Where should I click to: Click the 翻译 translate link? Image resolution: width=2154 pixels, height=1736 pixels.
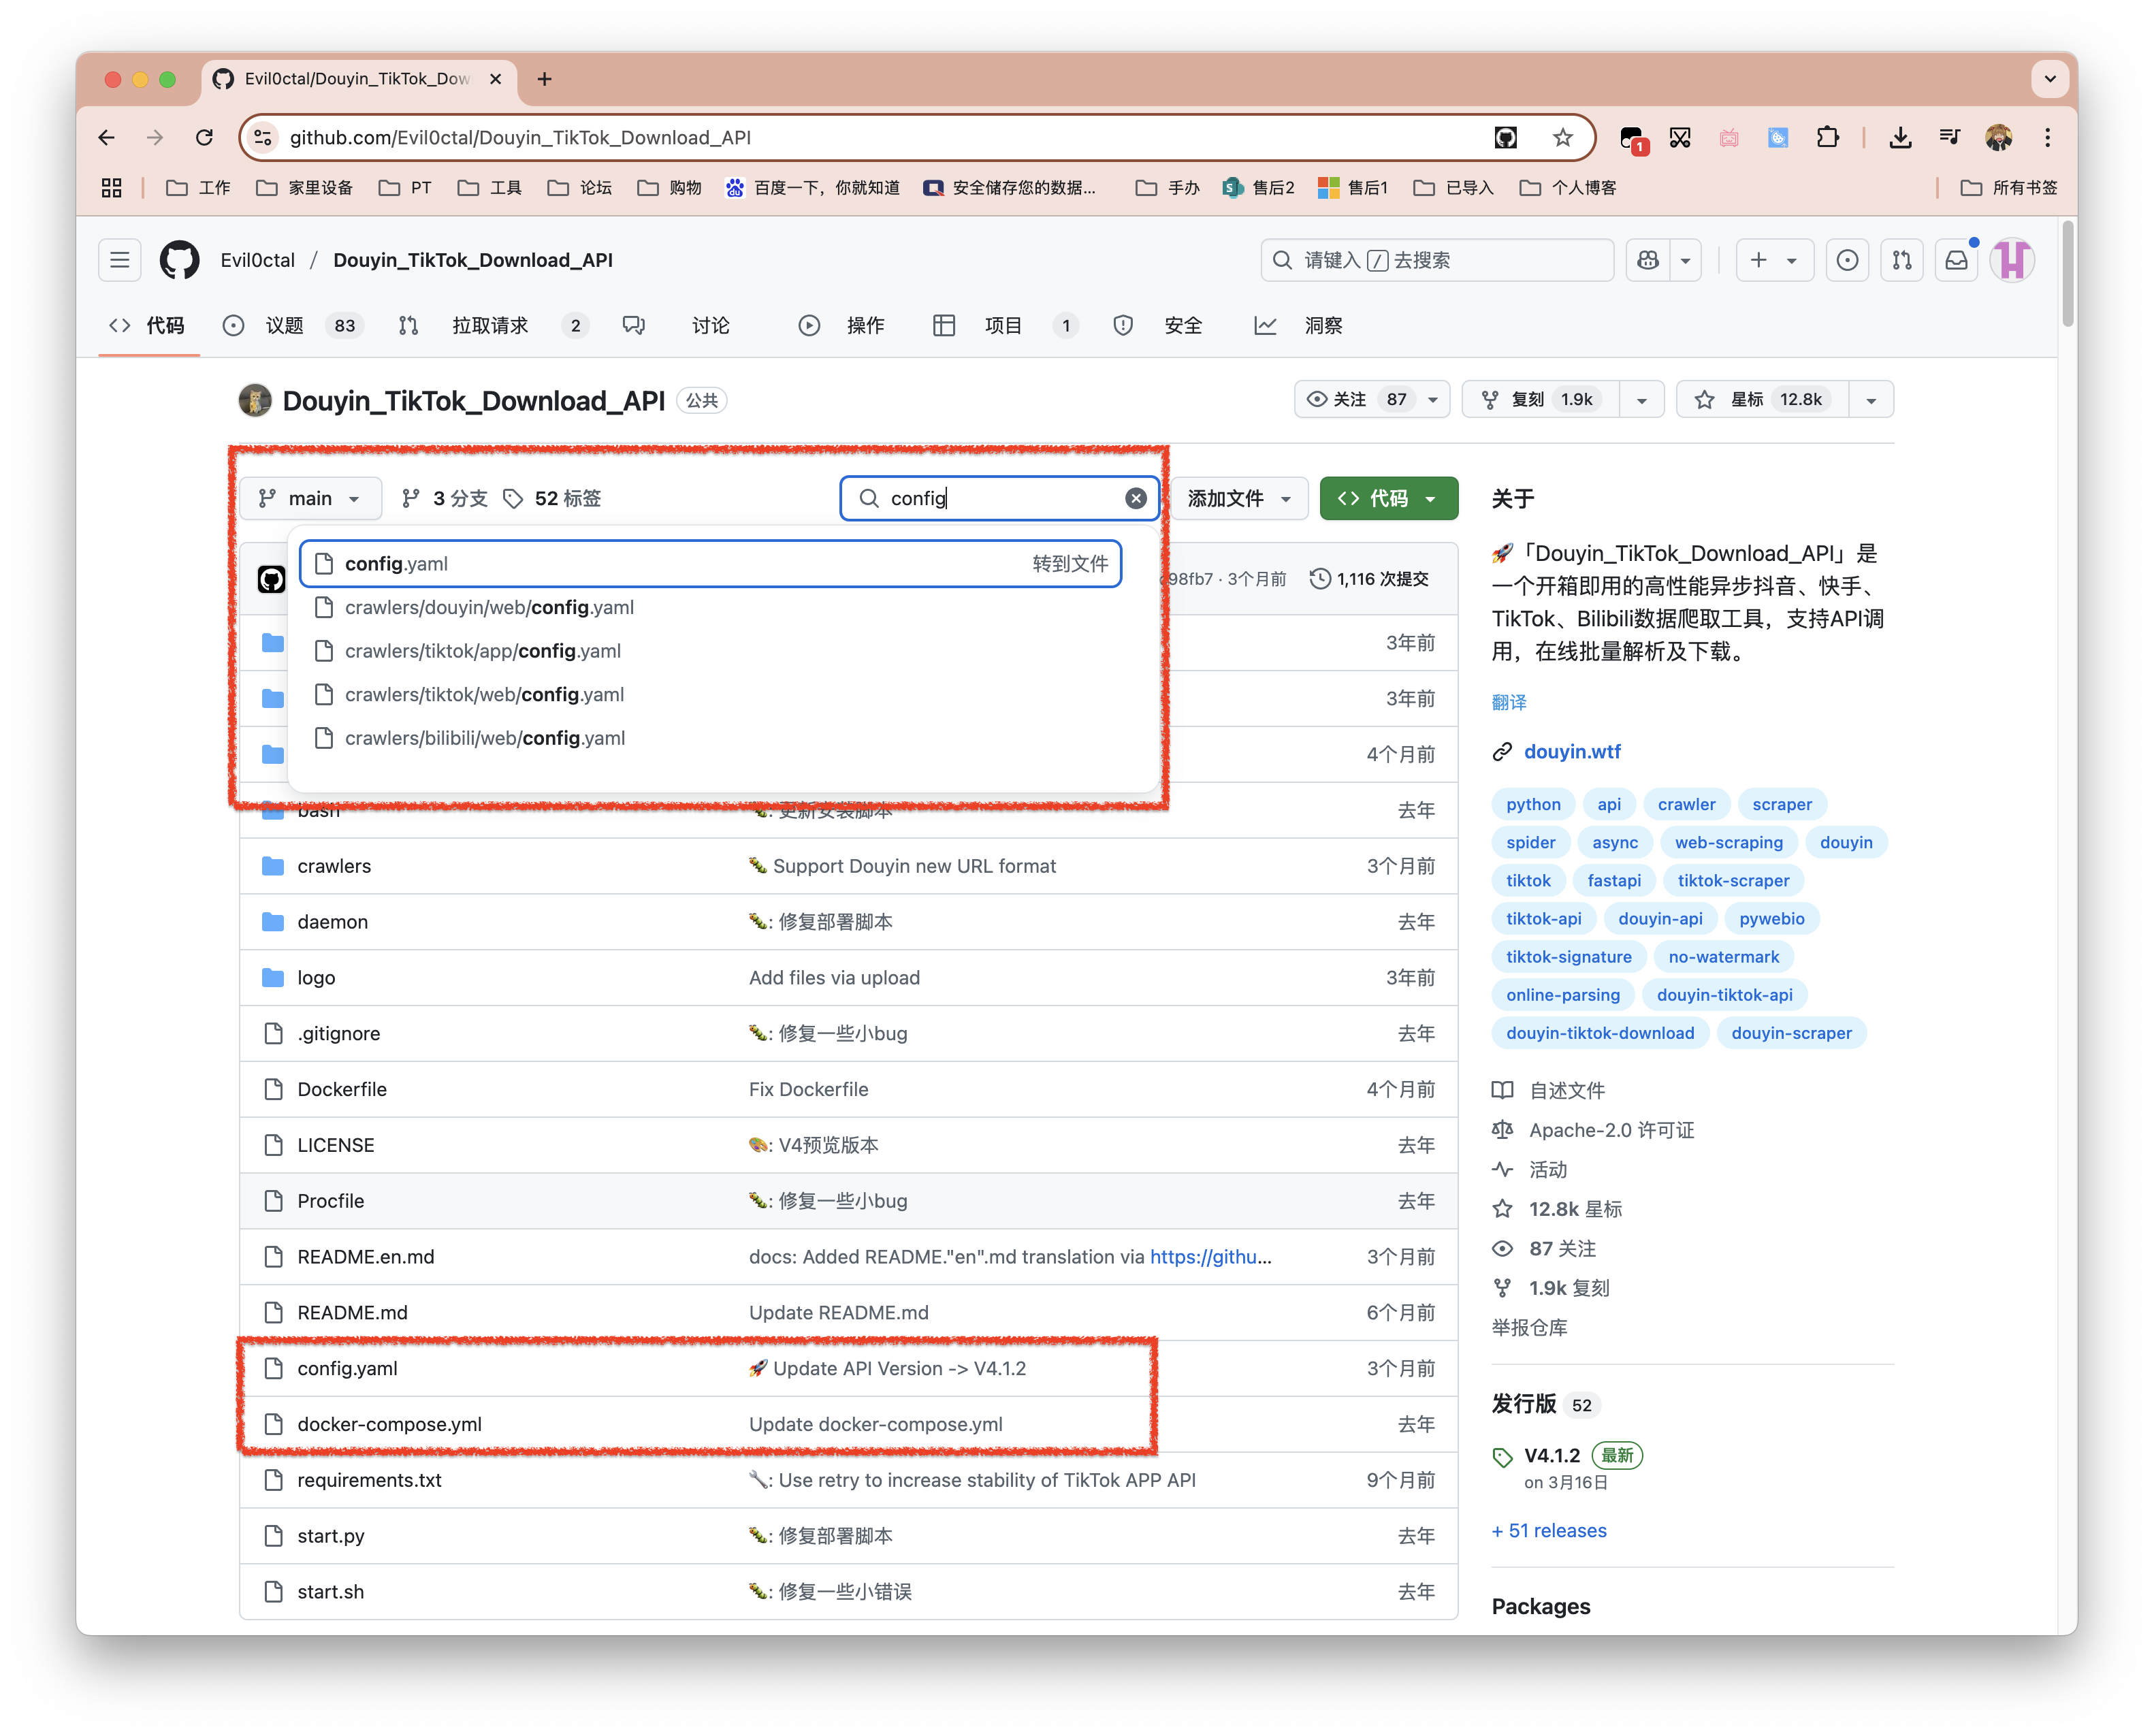click(x=1509, y=702)
